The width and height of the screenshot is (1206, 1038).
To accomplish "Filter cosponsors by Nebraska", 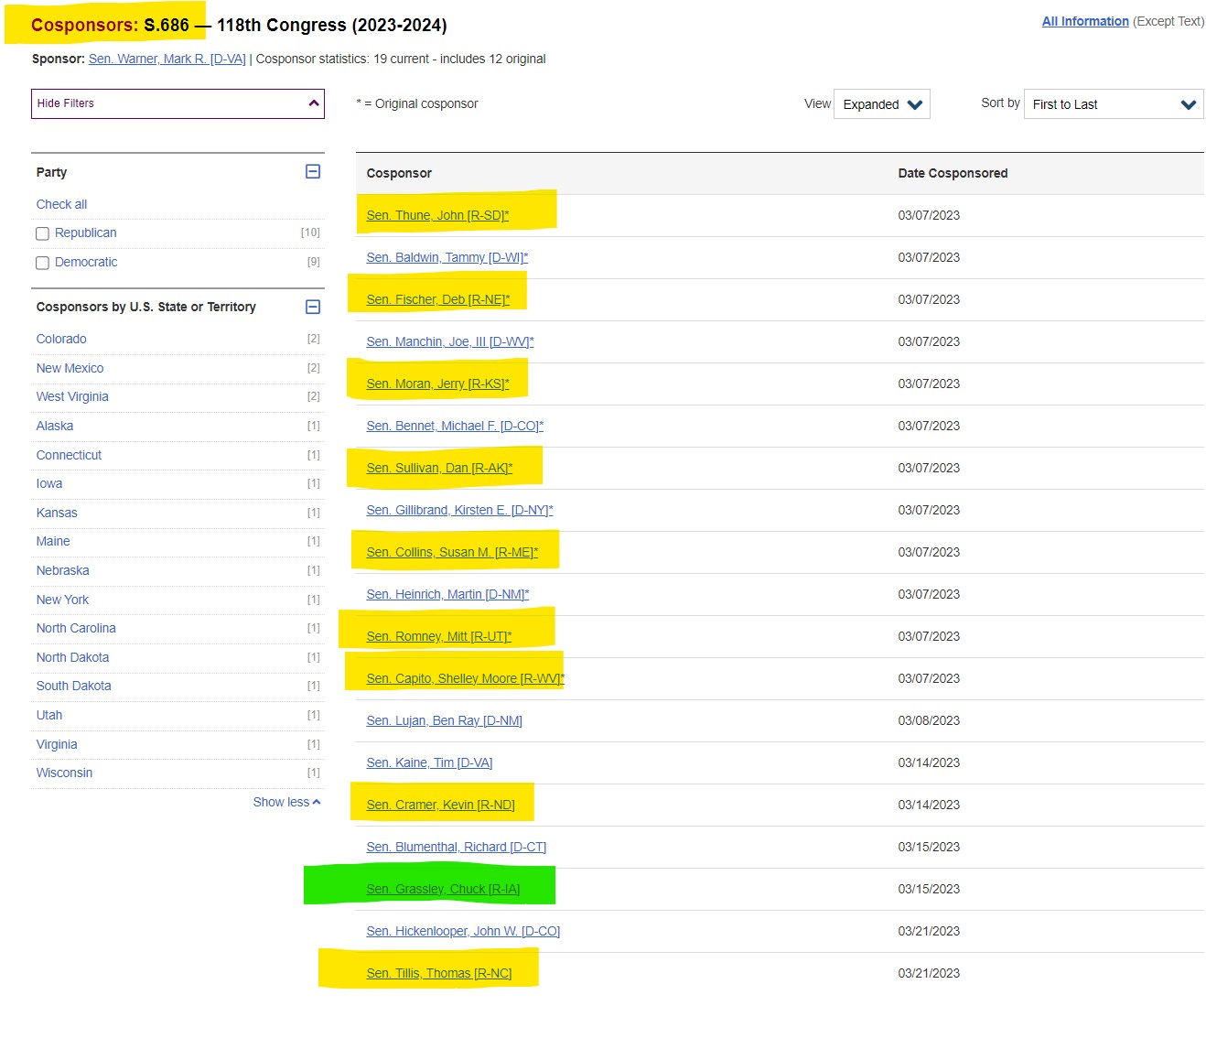I will (x=63, y=570).
